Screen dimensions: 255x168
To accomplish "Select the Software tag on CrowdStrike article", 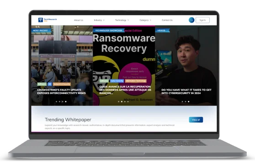I will point(42,84).
